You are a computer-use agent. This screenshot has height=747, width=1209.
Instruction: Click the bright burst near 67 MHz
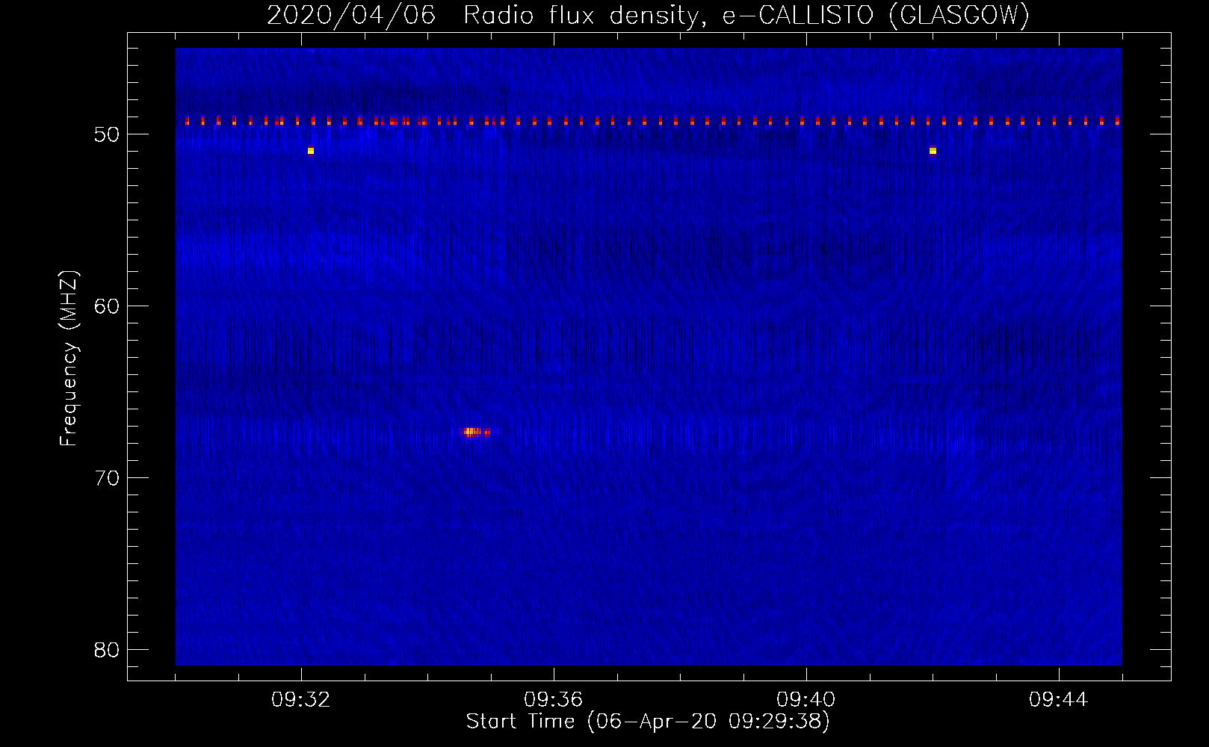point(476,432)
